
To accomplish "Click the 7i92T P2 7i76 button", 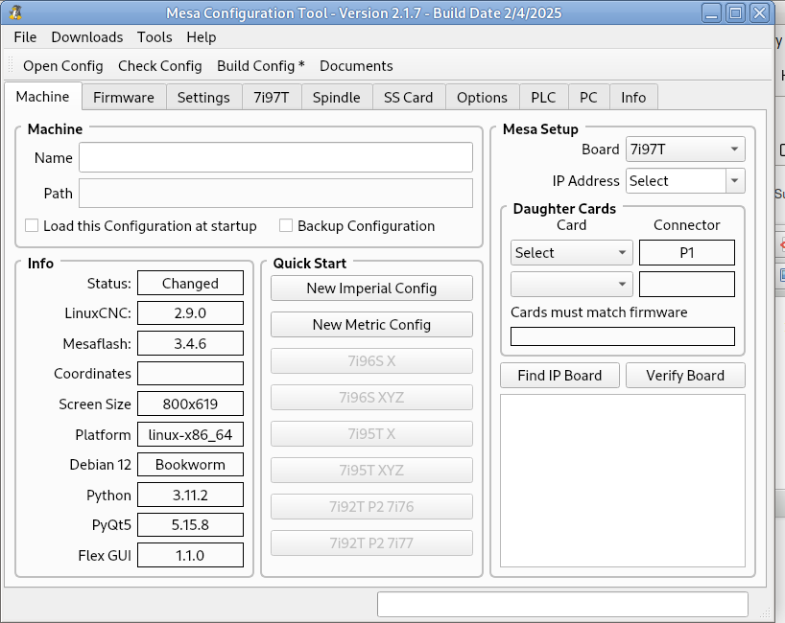I will [371, 506].
